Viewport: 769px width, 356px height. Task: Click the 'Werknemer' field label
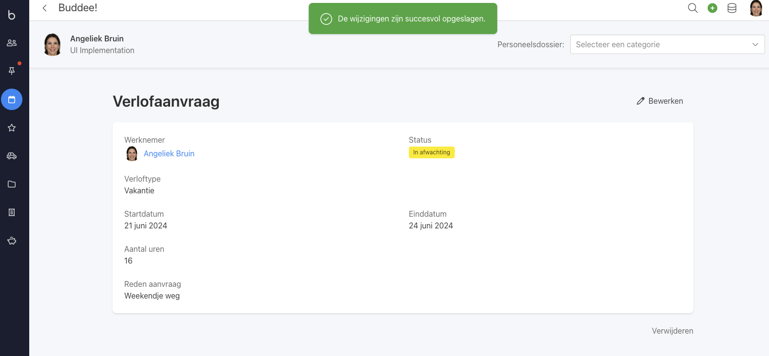coord(145,140)
